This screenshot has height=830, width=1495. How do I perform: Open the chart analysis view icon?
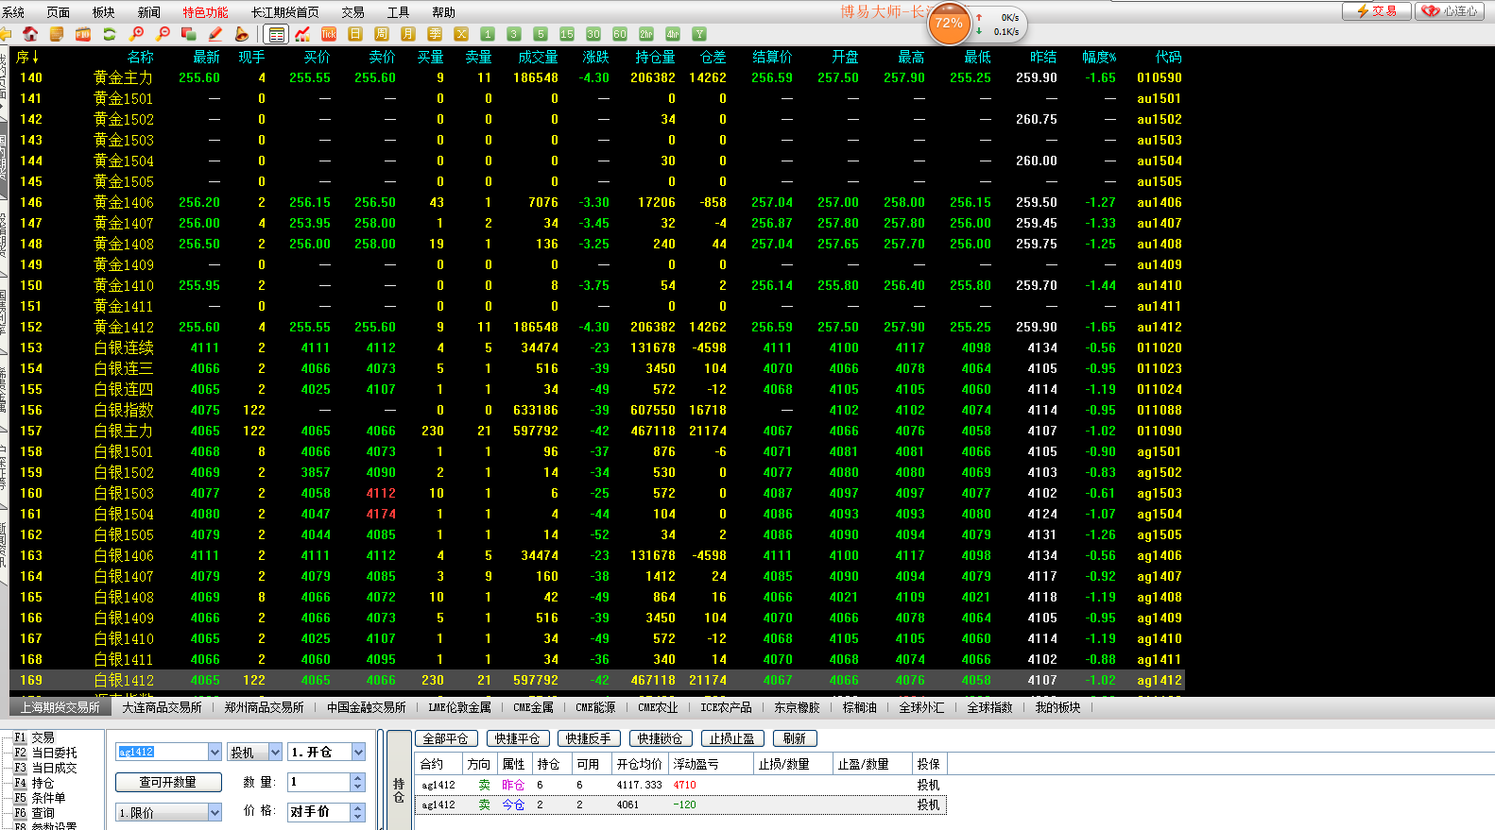pos(302,34)
